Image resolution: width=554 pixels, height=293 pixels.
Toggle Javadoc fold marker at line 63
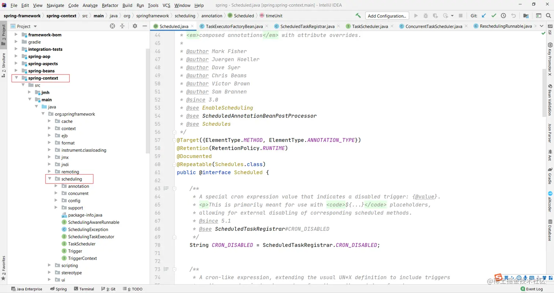(x=174, y=188)
